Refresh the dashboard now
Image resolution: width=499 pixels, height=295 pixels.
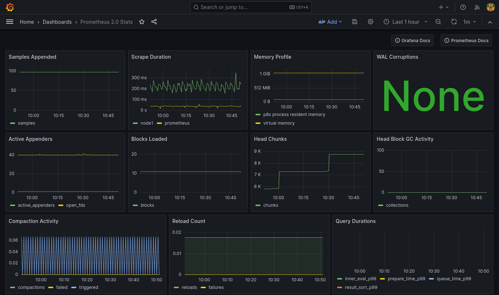[x=454, y=22]
